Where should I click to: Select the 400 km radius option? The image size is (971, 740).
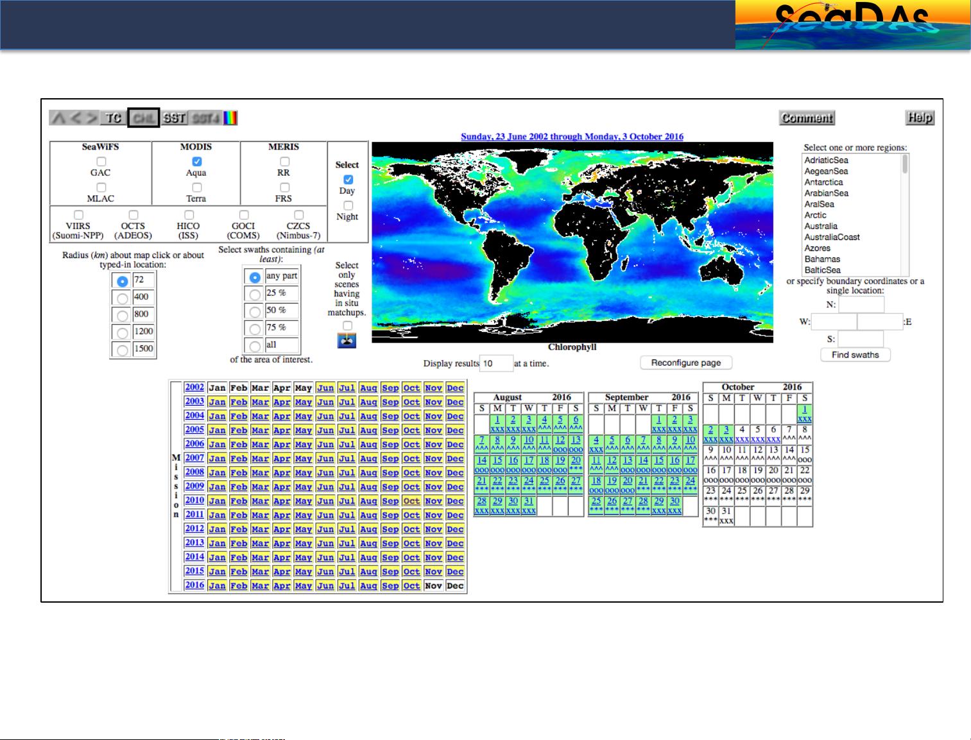tap(122, 298)
